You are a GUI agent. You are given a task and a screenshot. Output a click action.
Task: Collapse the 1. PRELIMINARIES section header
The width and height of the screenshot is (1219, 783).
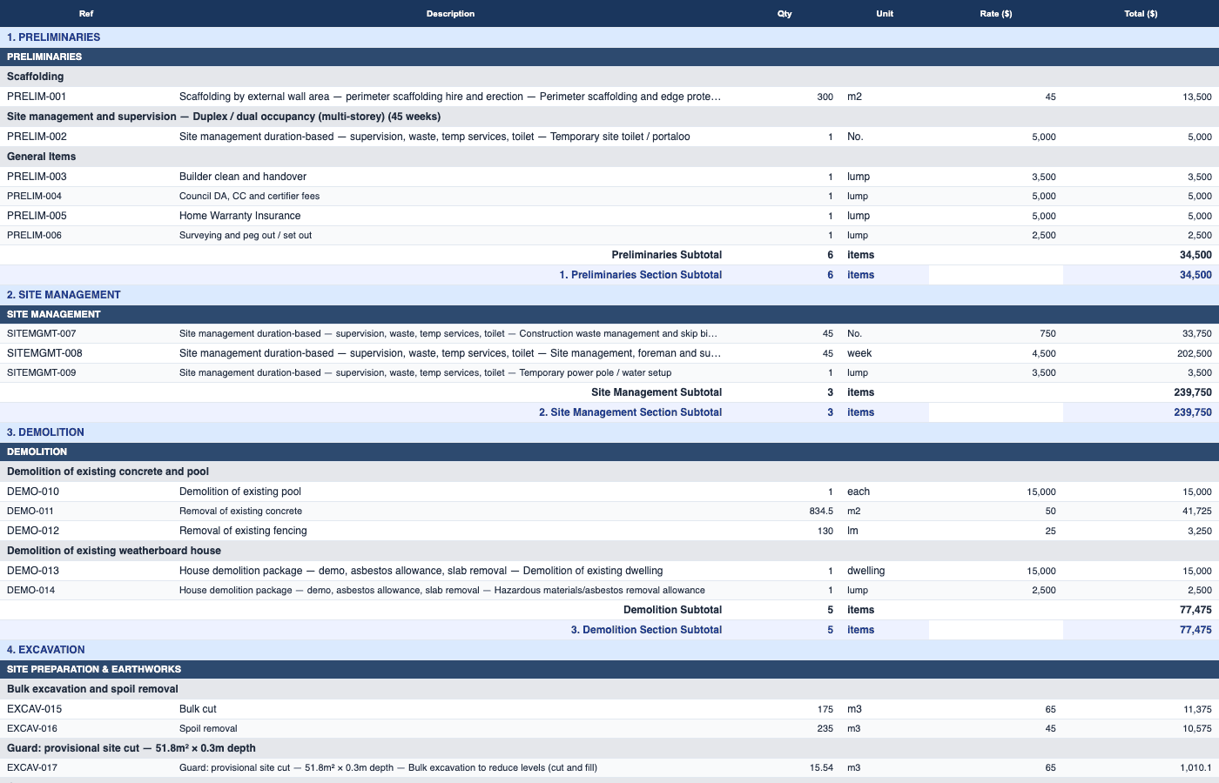(x=55, y=37)
